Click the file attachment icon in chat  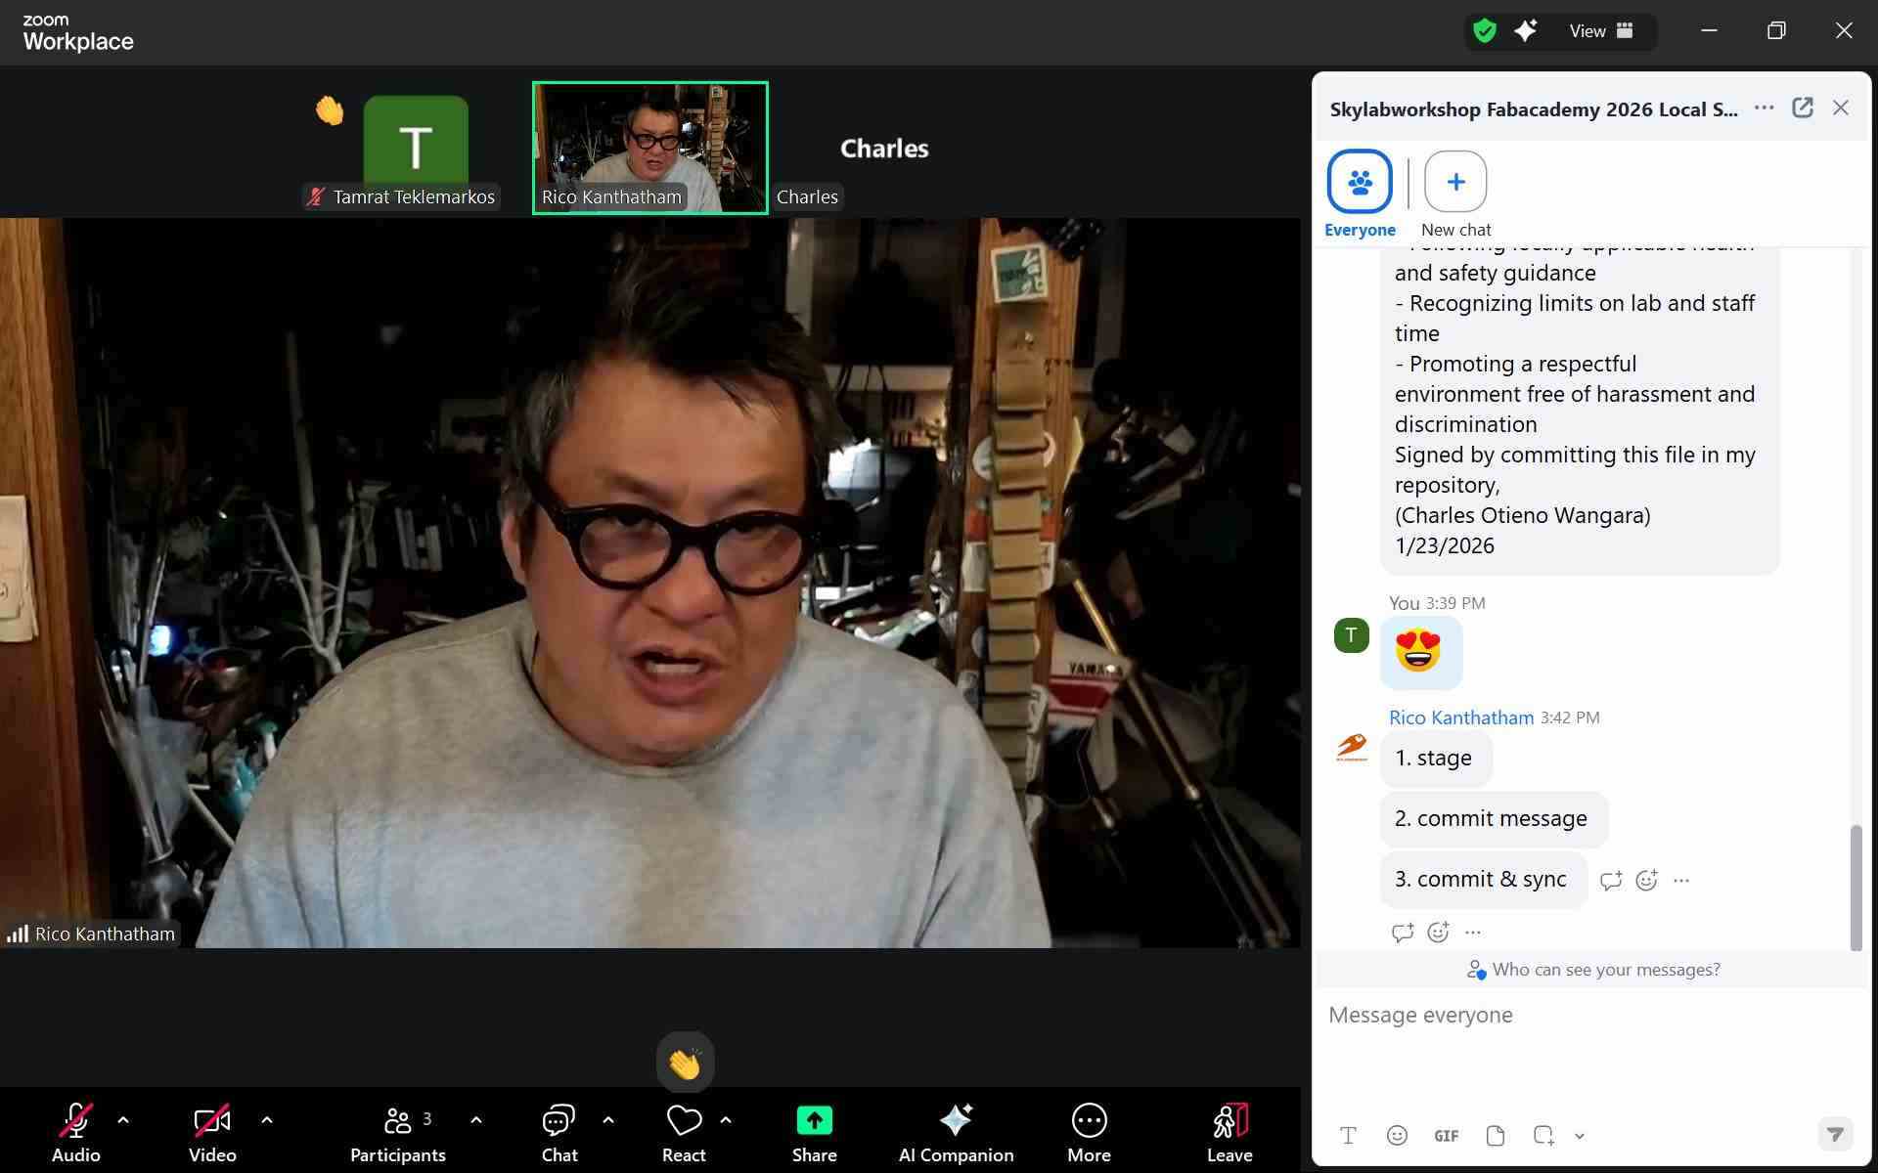coord(1495,1136)
